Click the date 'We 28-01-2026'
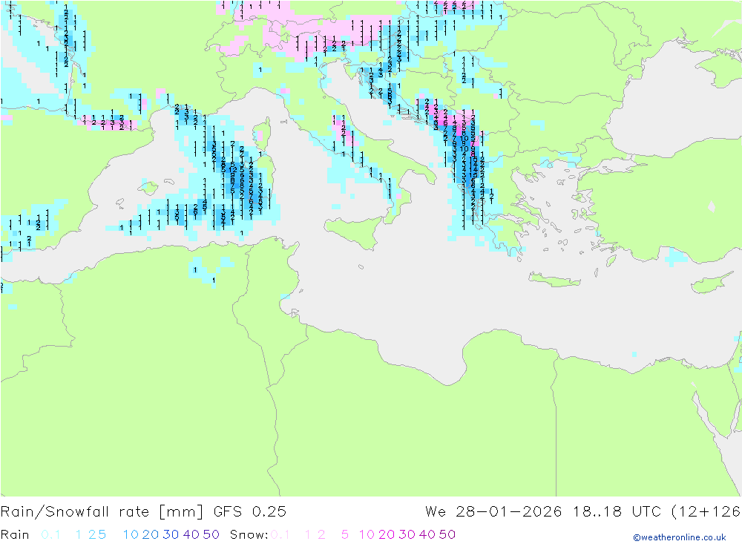The image size is (742, 544). tap(493, 512)
